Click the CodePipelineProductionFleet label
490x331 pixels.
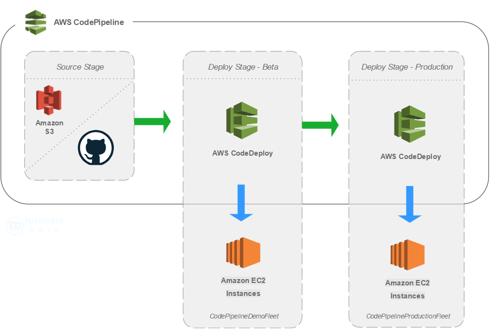point(408,316)
